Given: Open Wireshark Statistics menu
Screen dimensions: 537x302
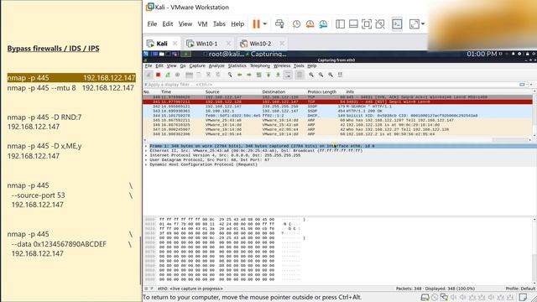Looking at the screenshot, I should [237, 65].
